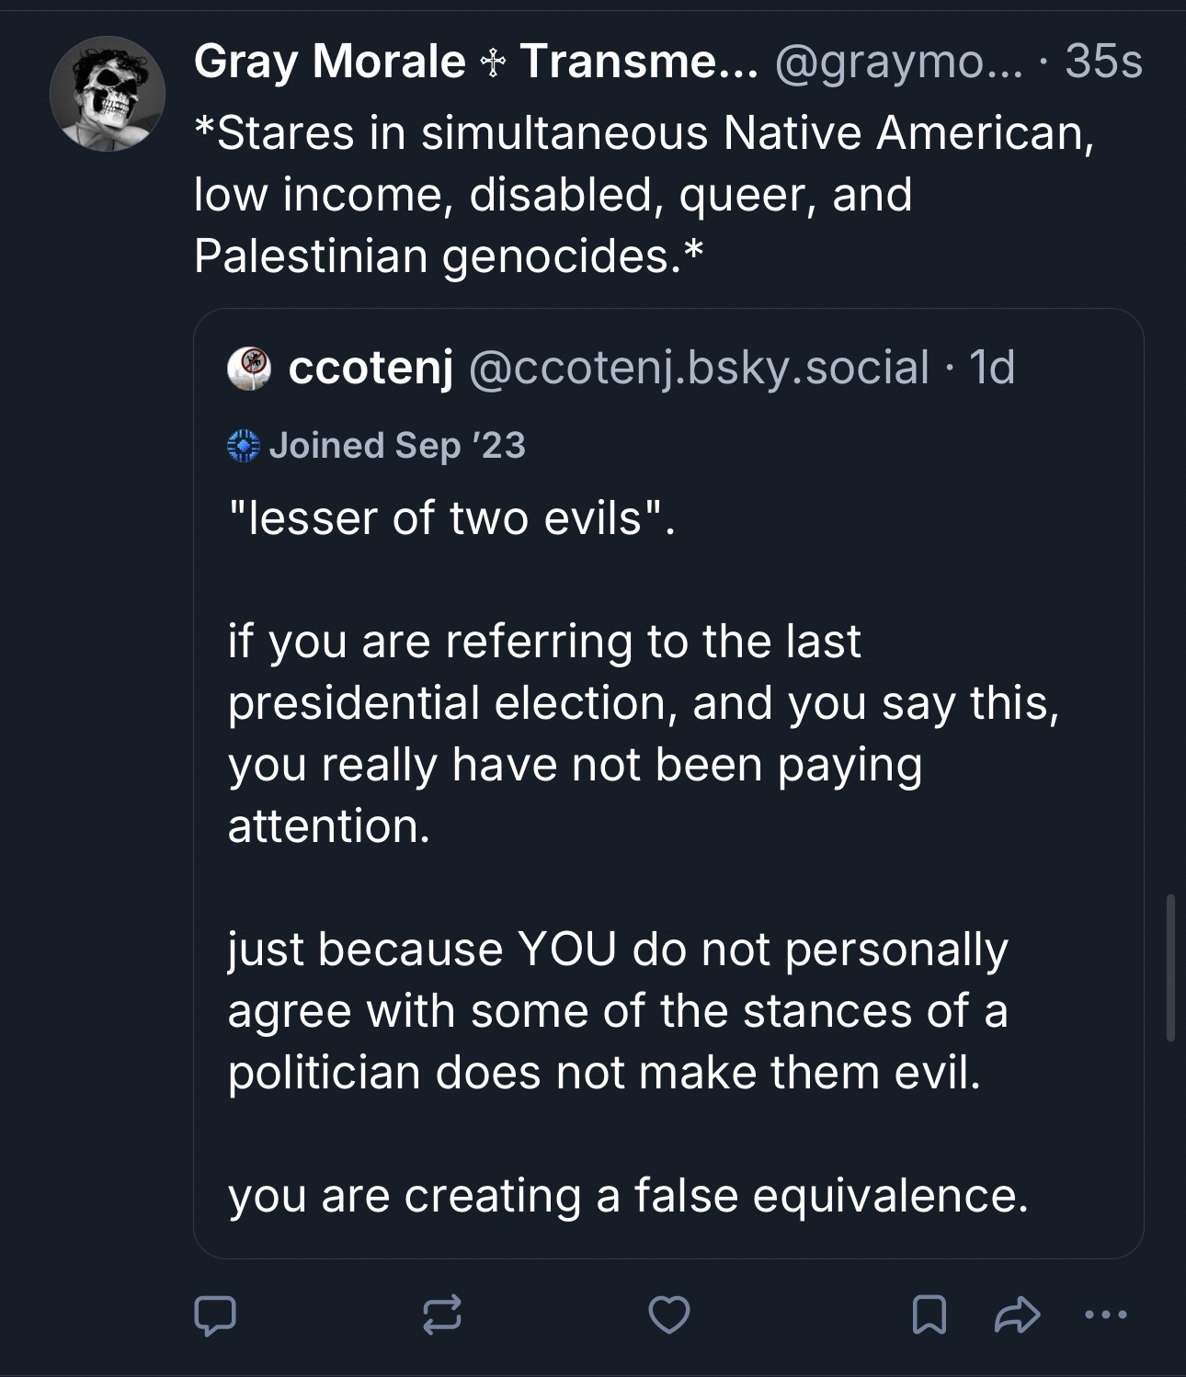
Task: Click the @graymo handle
Action: coord(898,63)
